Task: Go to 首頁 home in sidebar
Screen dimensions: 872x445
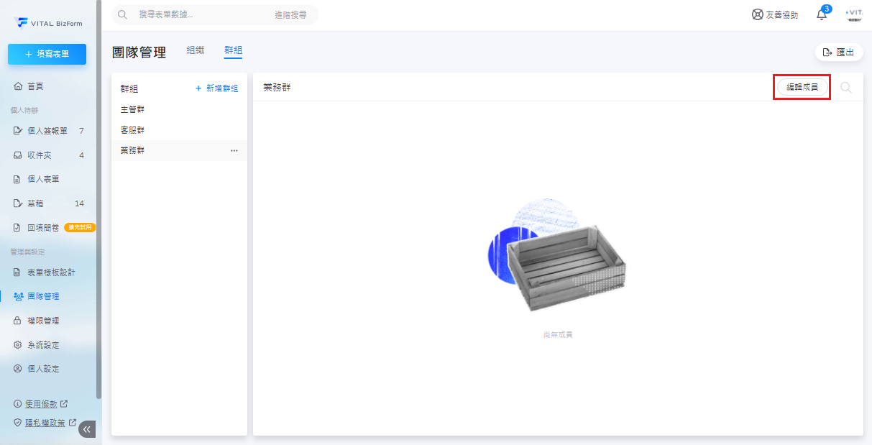Action: 35,86
